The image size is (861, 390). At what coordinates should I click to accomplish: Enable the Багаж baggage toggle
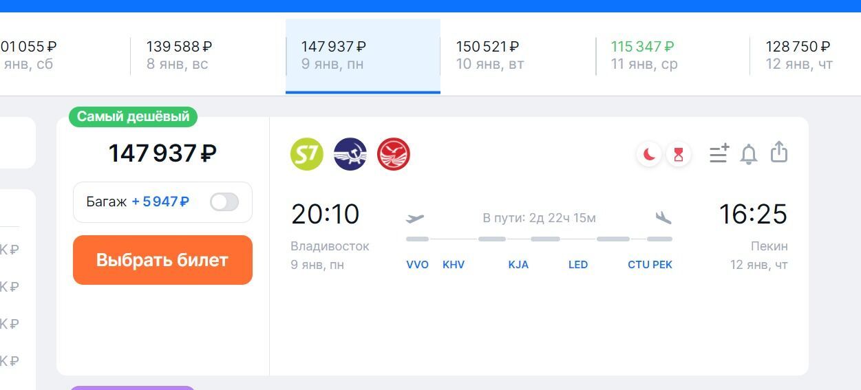pos(224,202)
